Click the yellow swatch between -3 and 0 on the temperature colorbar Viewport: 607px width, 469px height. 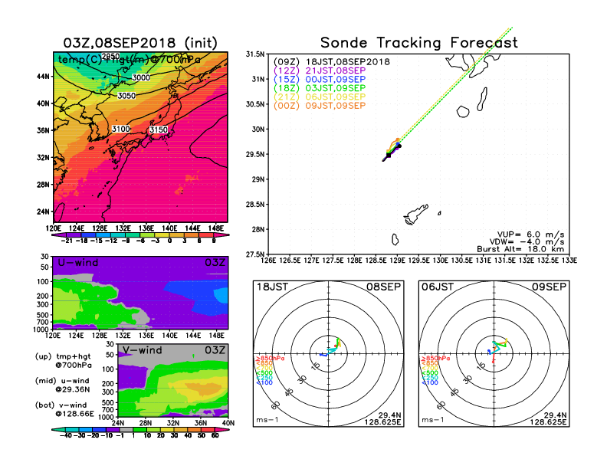pyautogui.click(x=162, y=235)
